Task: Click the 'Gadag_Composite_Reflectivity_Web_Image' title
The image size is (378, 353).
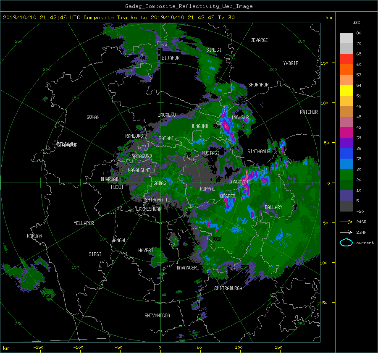Action: [x=189, y=6]
